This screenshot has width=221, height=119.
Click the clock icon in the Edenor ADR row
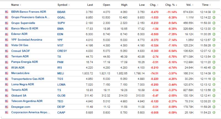click(x=214, y=34)
